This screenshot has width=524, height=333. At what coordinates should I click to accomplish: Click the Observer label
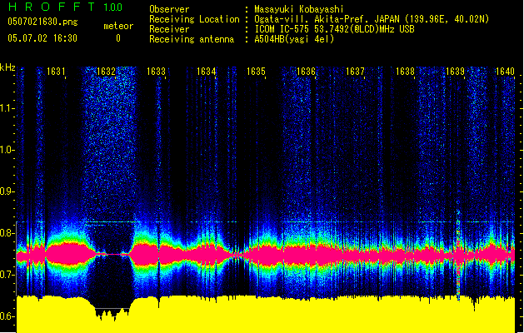point(169,9)
